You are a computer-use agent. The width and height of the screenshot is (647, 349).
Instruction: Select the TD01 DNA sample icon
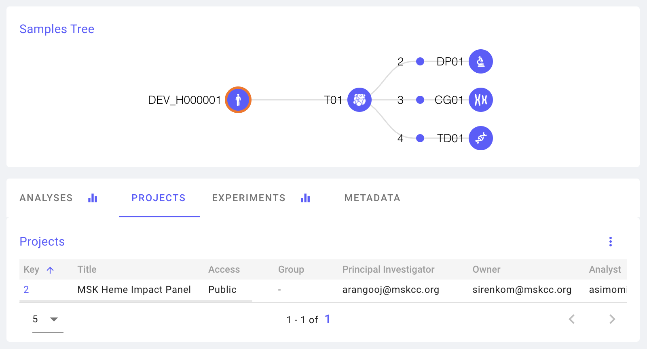coord(480,138)
